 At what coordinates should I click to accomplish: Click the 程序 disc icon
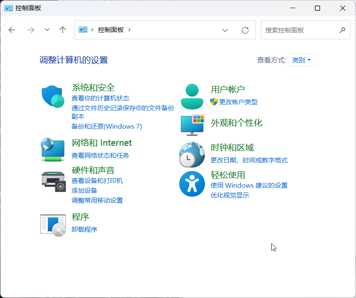click(x=52, y=224)
